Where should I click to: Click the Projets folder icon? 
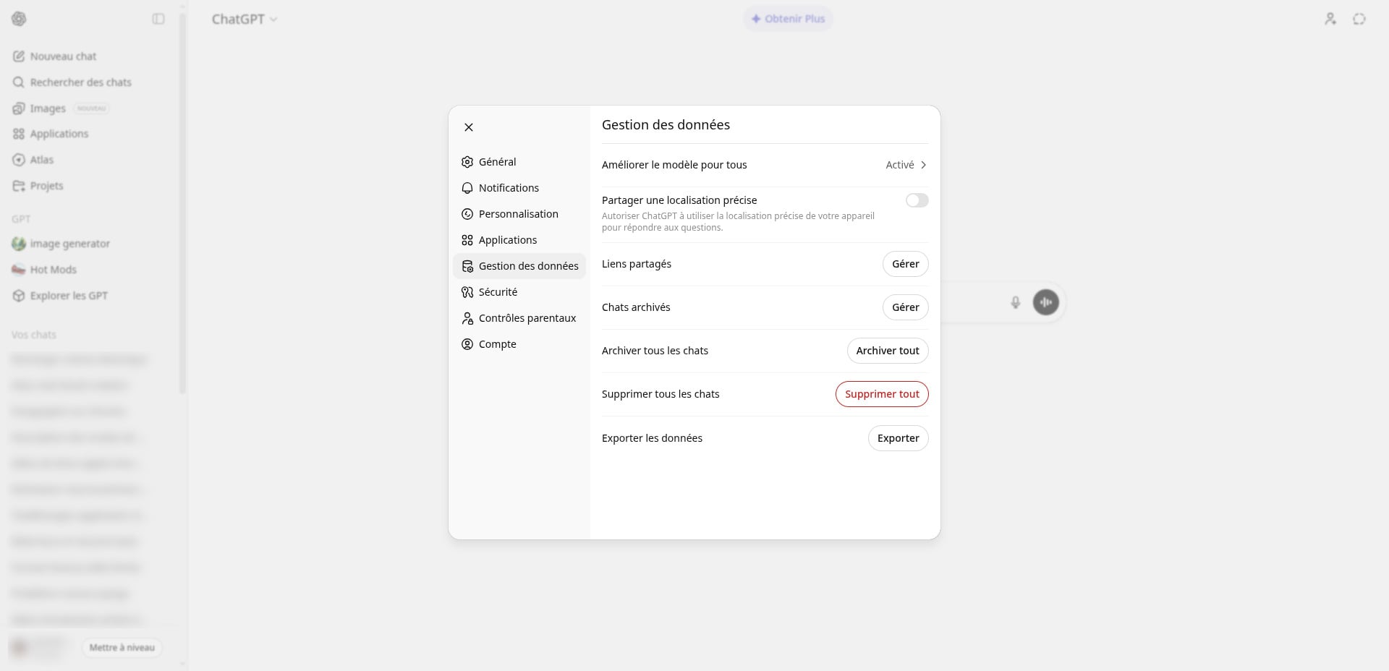coord(19,186)
